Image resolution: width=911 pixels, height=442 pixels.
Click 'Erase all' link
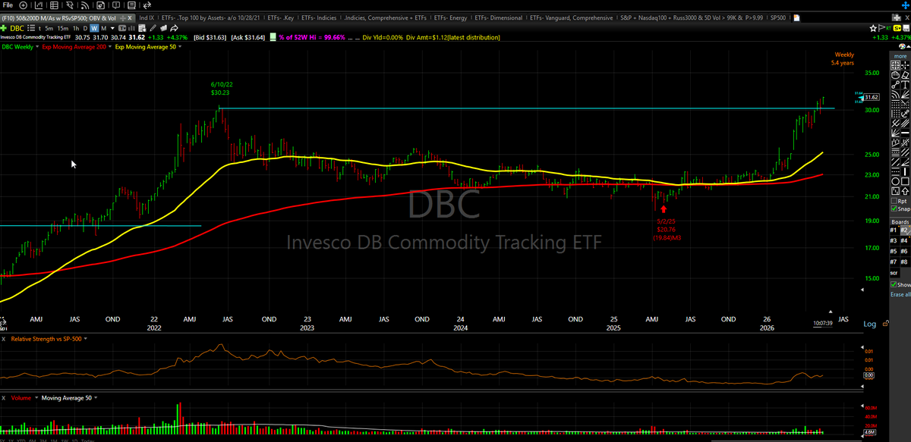point(900,294)
